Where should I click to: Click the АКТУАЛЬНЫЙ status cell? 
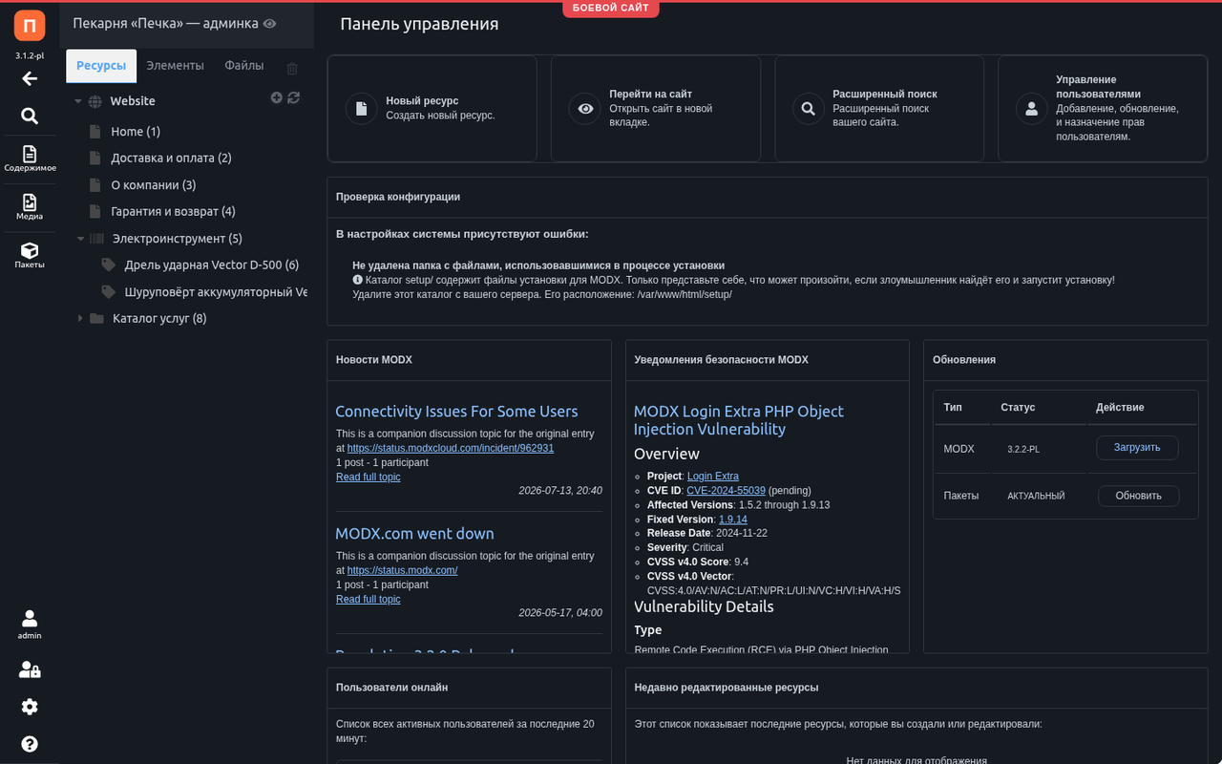(x=1036, y=496)
